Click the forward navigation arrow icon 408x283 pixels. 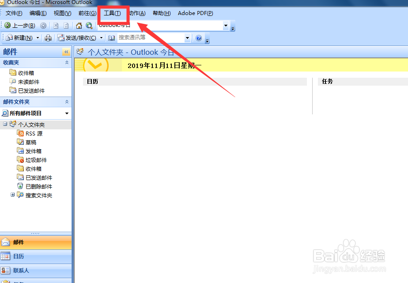point(43,26)
